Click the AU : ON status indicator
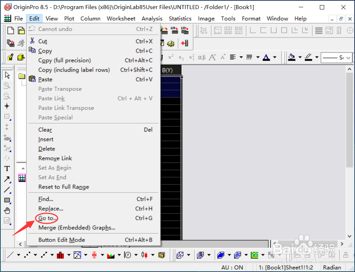The width and height of the screenshot is (355, 272). tap(232, 268)
